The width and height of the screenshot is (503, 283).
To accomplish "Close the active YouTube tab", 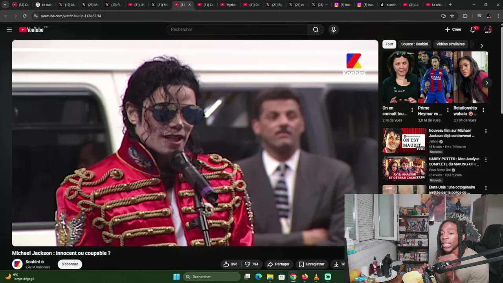I will pyautogui.click(x=189, y=5).
